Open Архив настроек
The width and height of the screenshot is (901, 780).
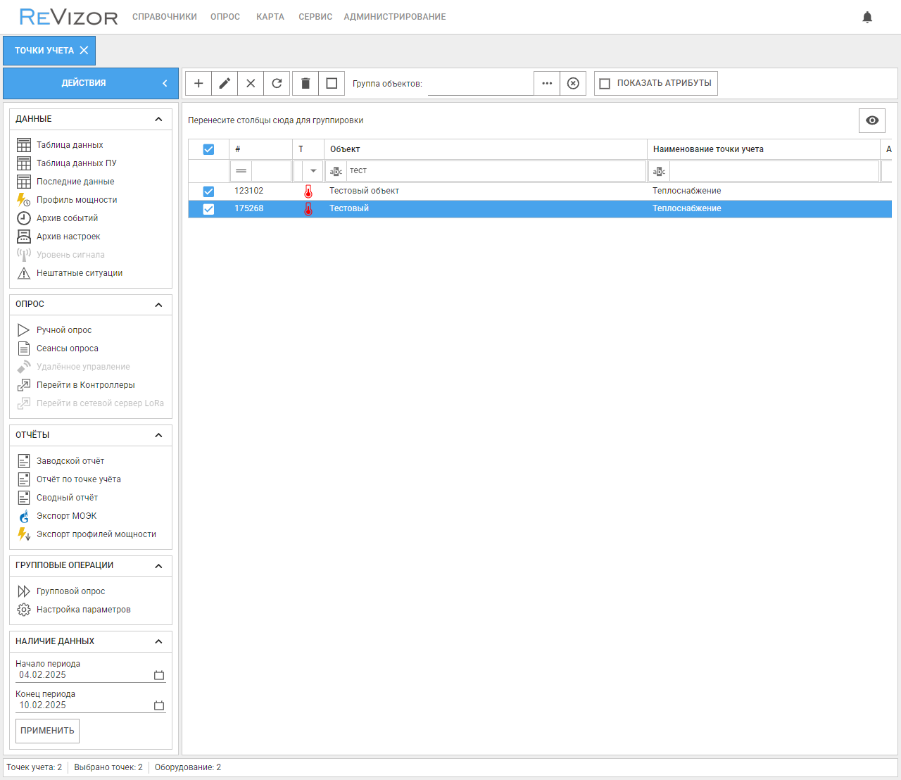(x=68, y=237)
